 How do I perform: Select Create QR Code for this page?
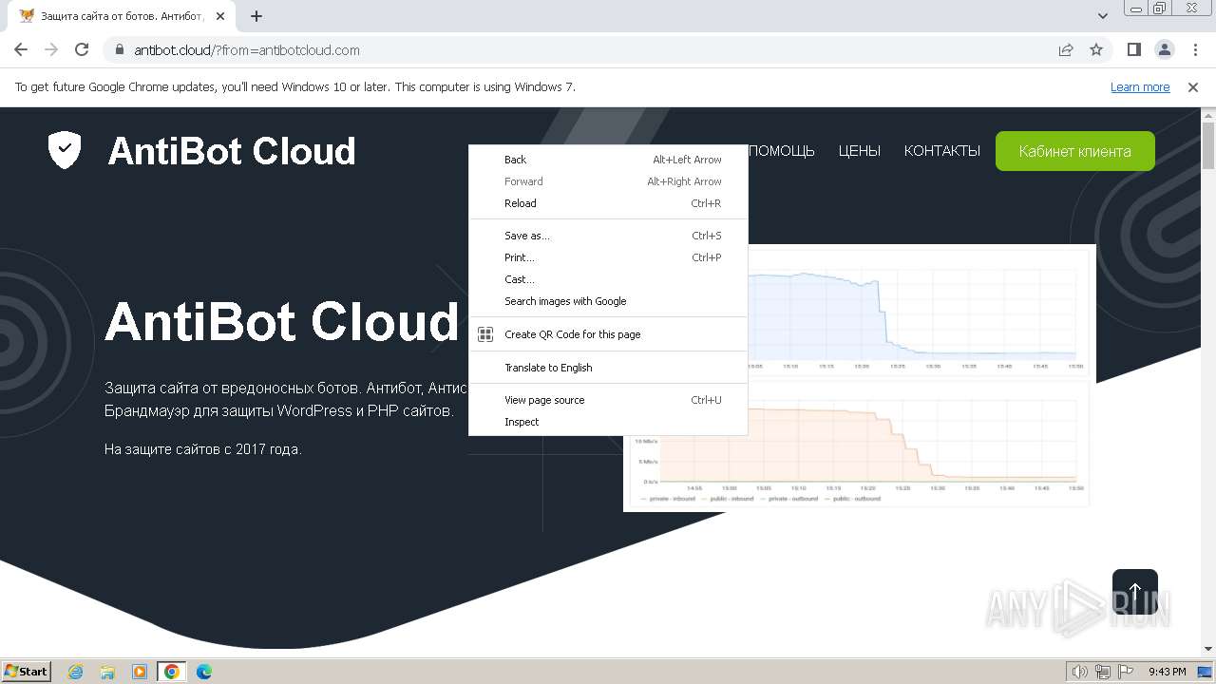click(608, 334)
